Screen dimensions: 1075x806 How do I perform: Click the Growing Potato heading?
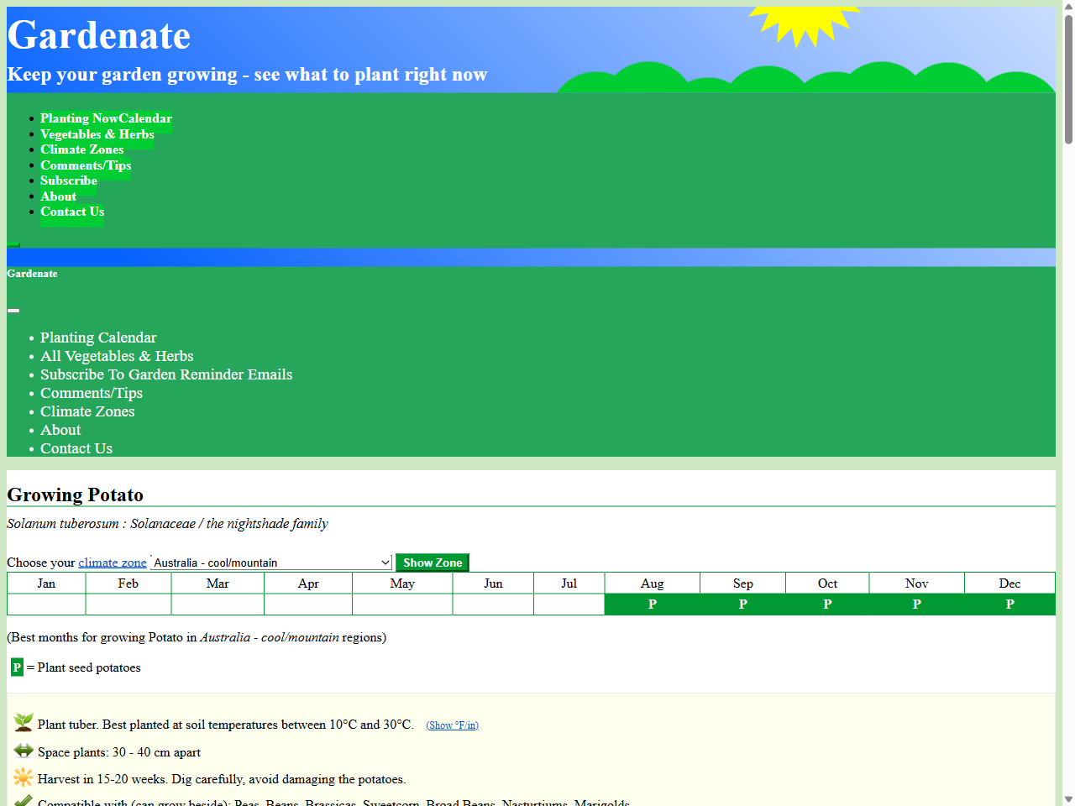(76, 495)
